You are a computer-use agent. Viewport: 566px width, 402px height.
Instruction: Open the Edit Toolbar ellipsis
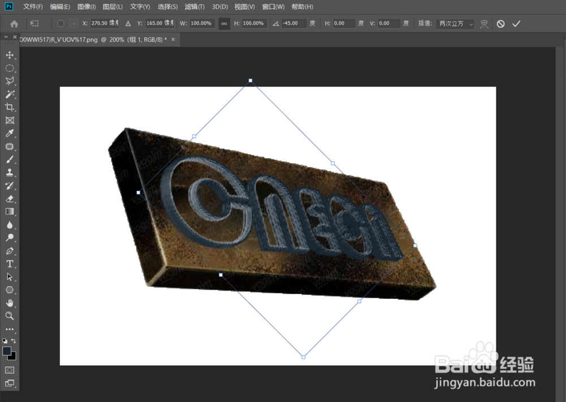(x=10, y=329)
